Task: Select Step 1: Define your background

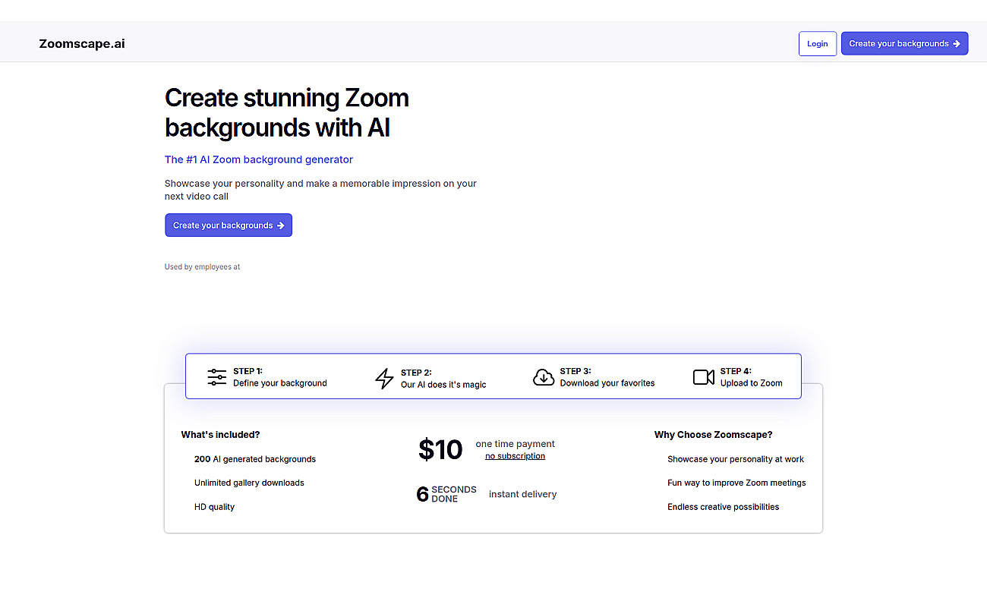Action: pos(267,377)
